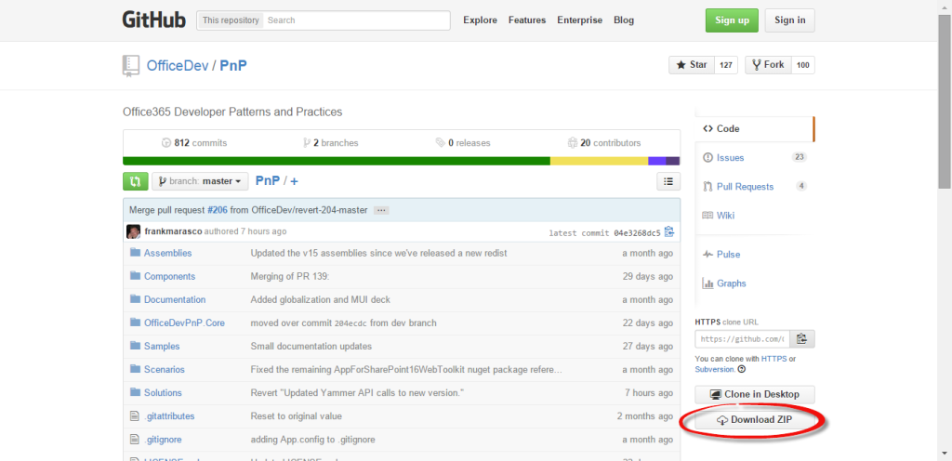Click the Assemblies folder icon
Screen dimensions: 952x461
click(x=135, y=253)
